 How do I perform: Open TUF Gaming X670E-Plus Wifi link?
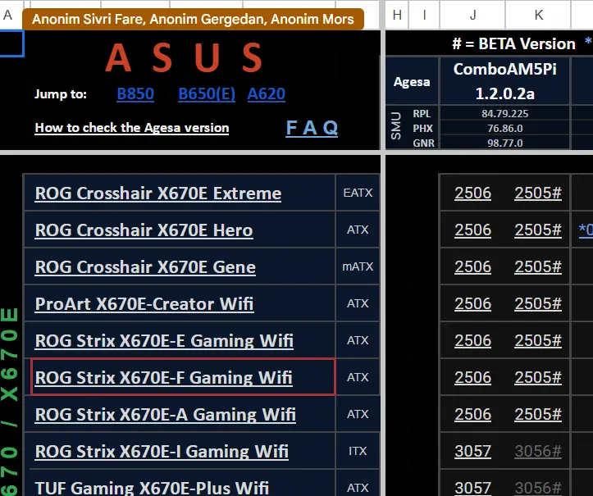click(152, 488)
